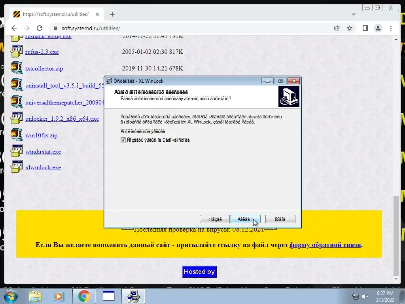405x304 pixels.
Task: Click the XL WinLock setup taskbar icon
Action: tap(134, 296)
